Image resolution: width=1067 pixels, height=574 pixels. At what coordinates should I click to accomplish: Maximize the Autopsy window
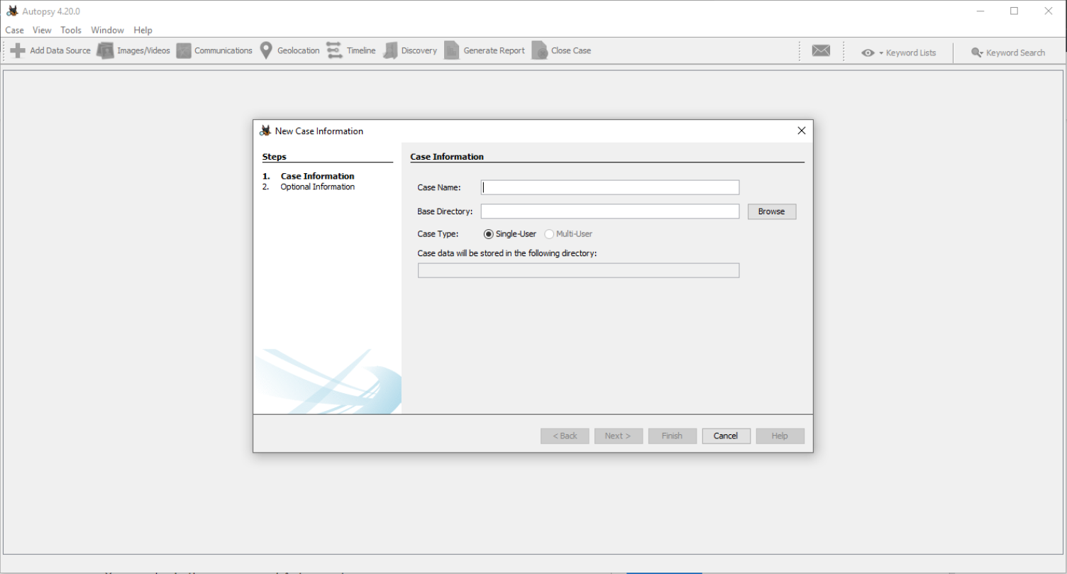(1014, 11)
